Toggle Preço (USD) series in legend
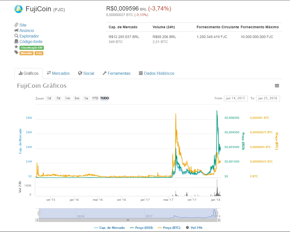 pyautogui.click(x=141, y=228)
